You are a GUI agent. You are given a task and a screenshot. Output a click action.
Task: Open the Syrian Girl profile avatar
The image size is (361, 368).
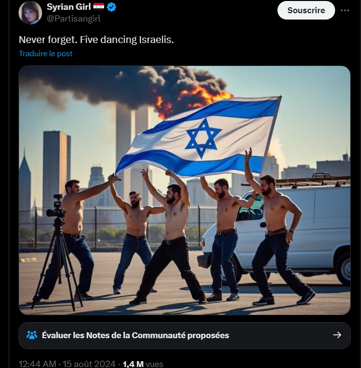[30, 13]
